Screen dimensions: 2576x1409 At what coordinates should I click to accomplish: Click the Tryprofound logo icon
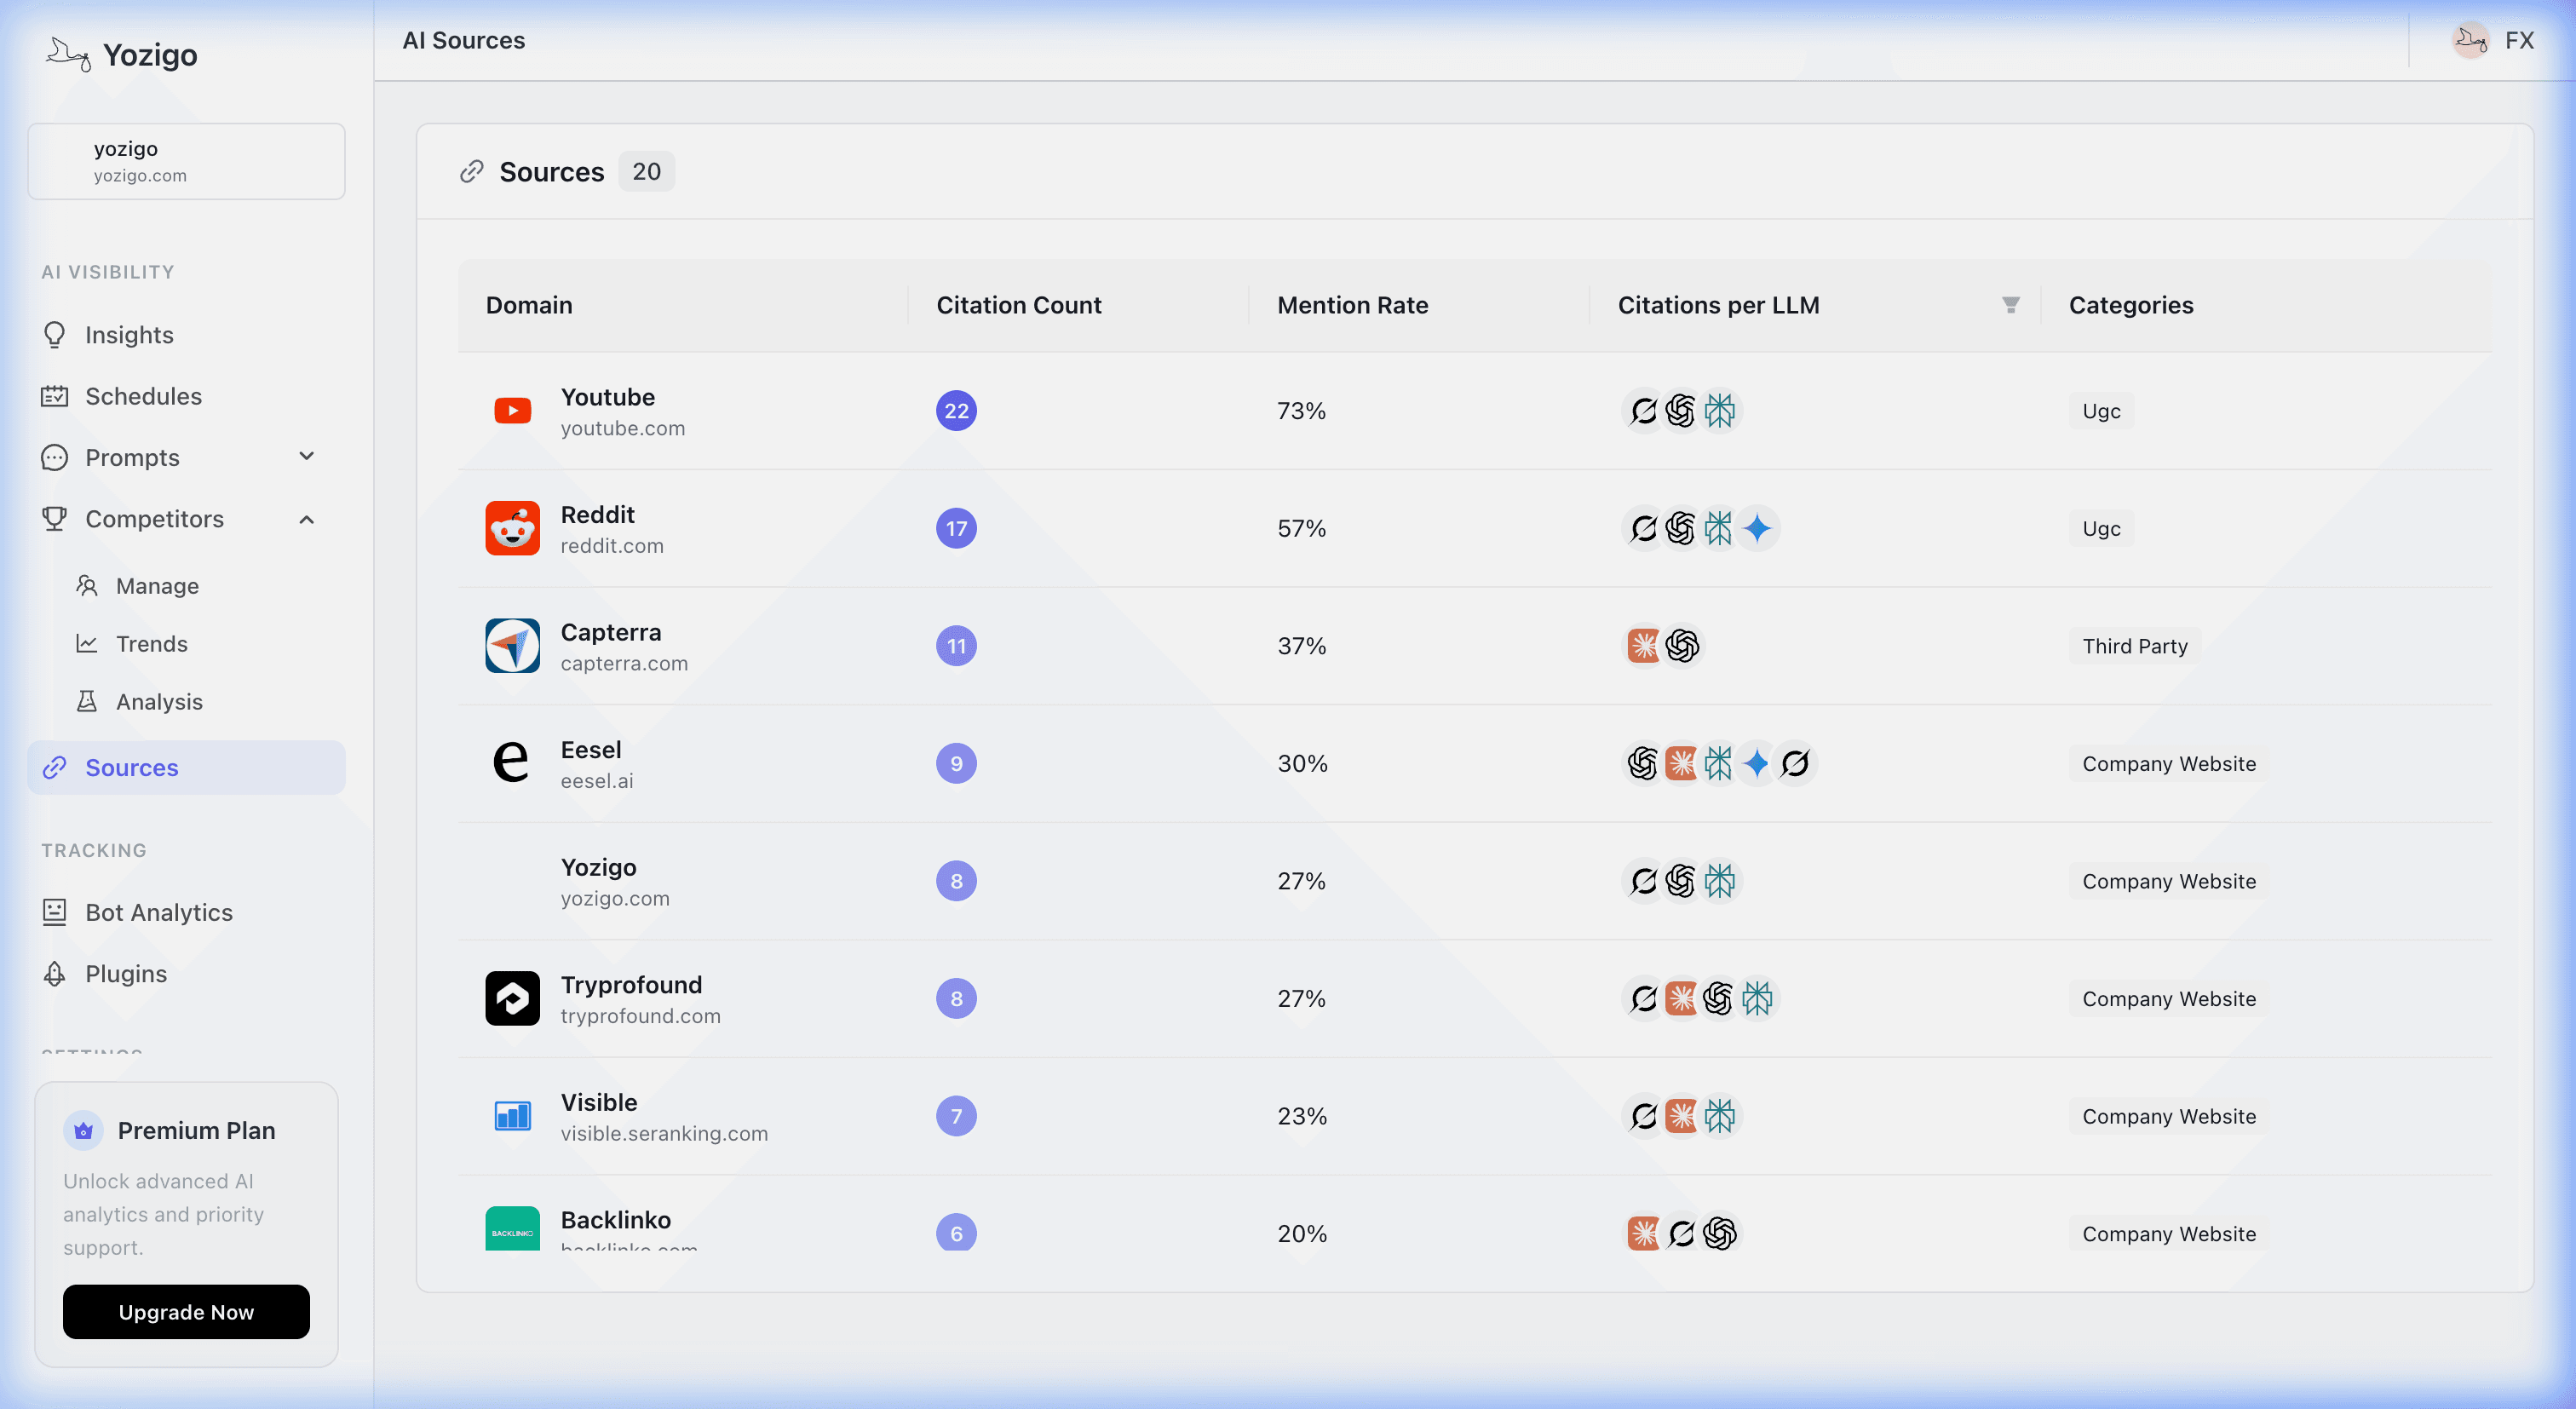512,998
